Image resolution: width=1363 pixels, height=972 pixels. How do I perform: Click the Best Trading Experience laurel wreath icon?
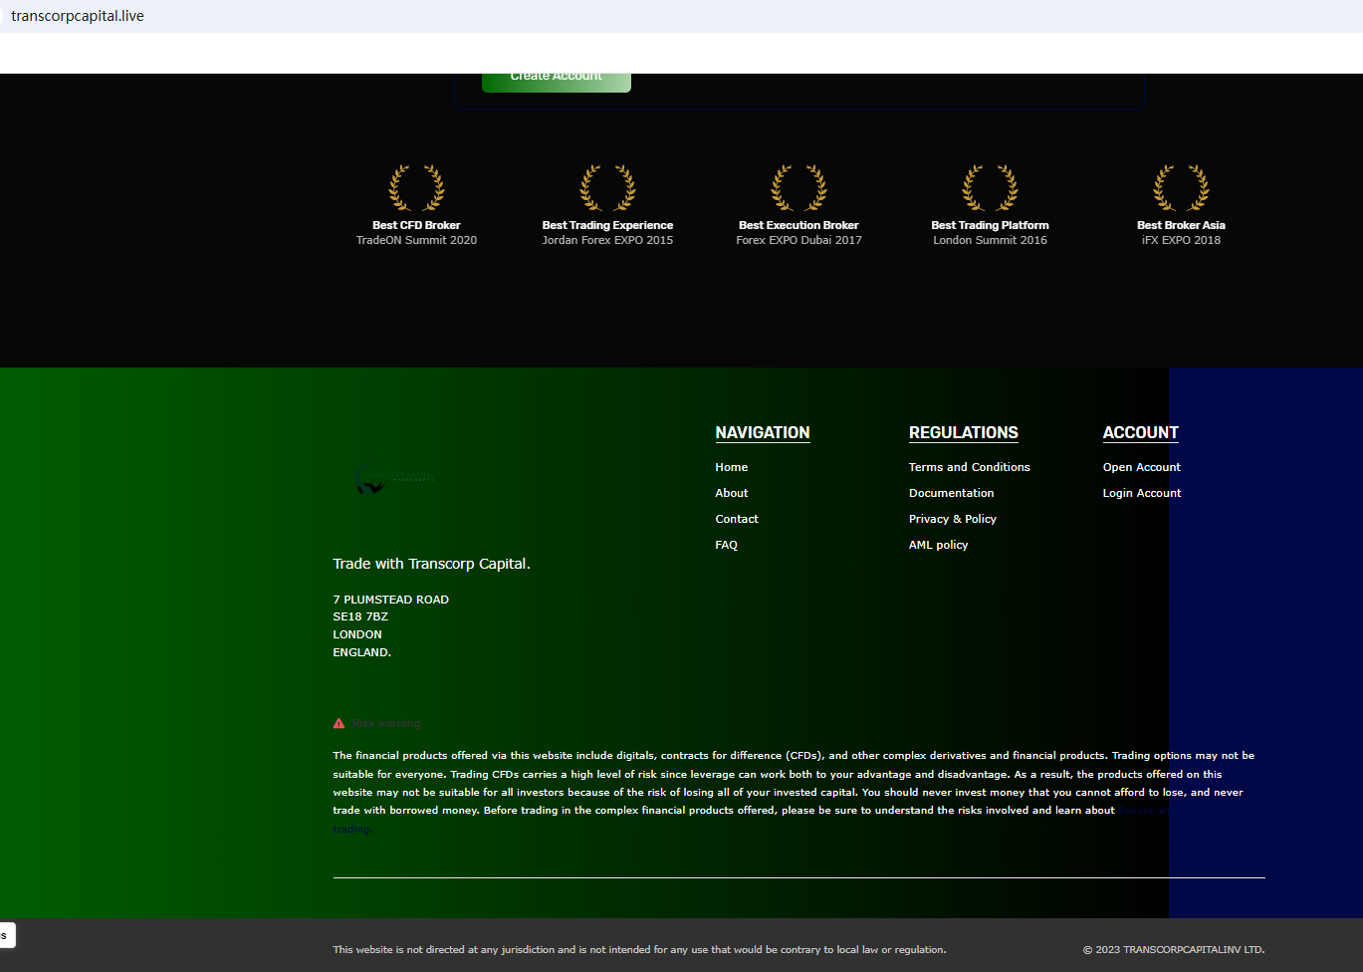pyautogui.click(x=607, y=188)
